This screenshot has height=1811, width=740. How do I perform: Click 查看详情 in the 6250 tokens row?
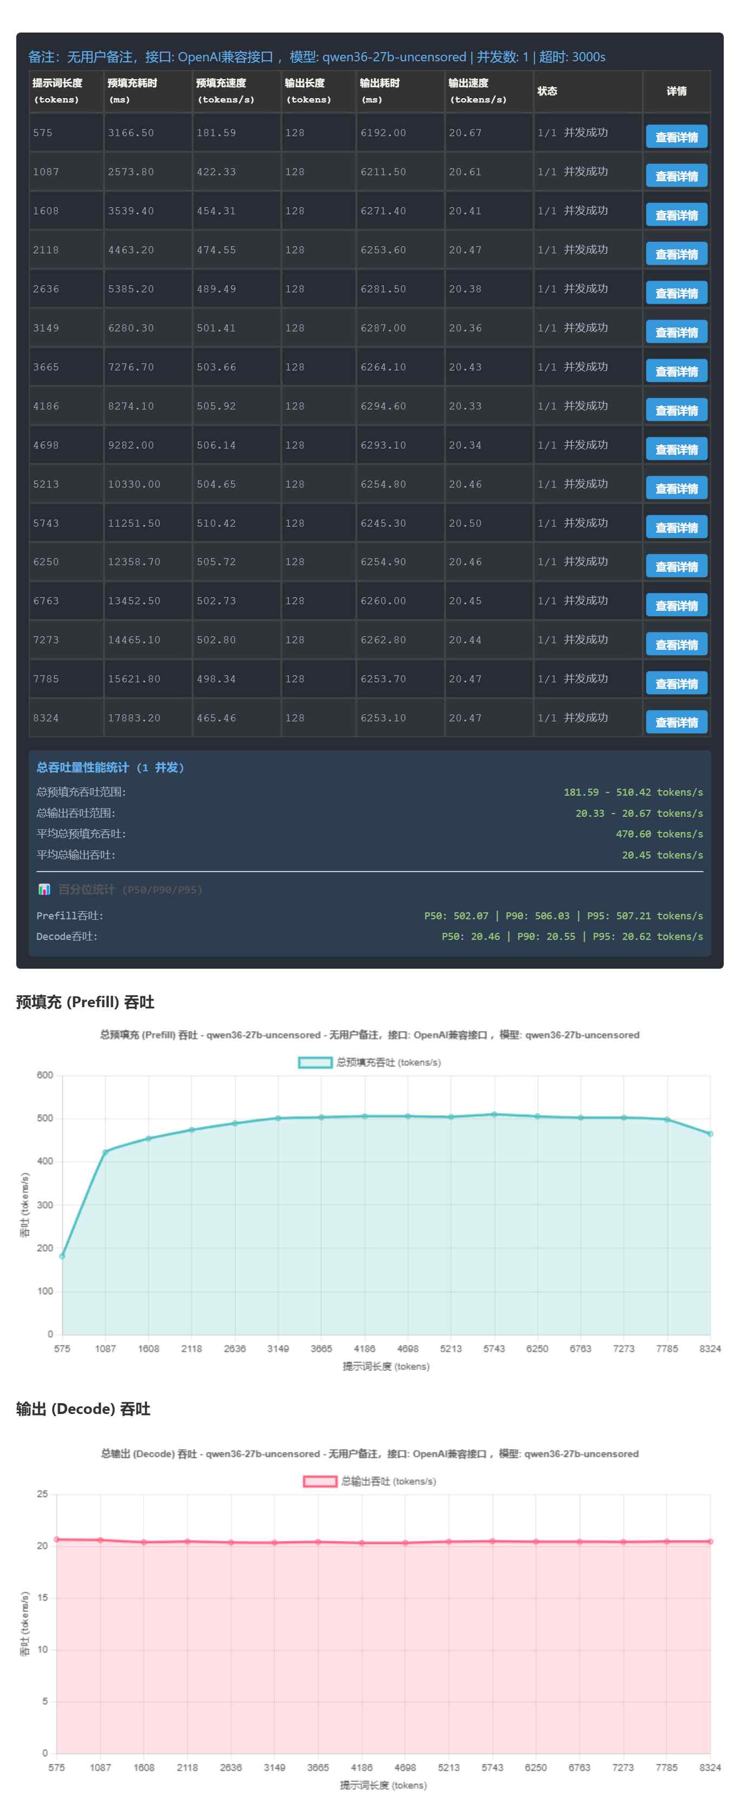pyautogui.click(x=676, y=566)
